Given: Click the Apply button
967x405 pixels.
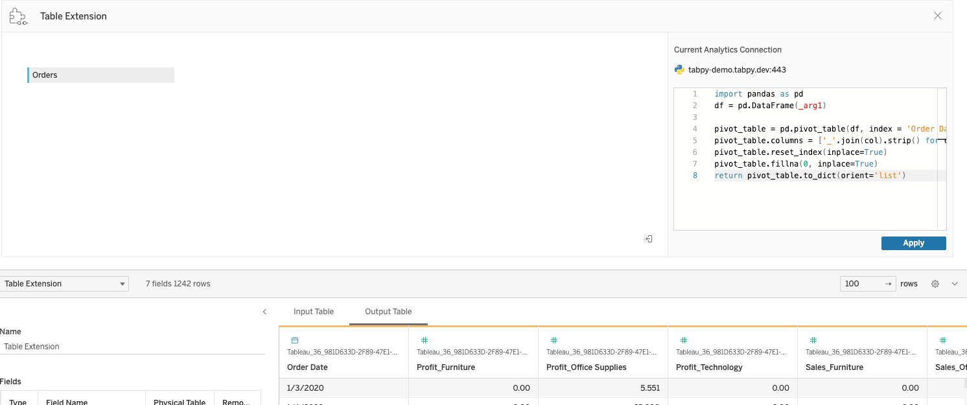Looking at the screenshot, I should [913, 243].
